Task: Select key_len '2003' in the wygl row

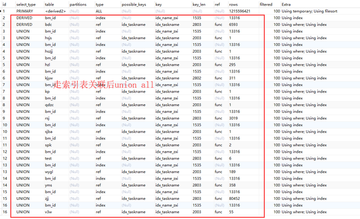Action: point(197,172)
